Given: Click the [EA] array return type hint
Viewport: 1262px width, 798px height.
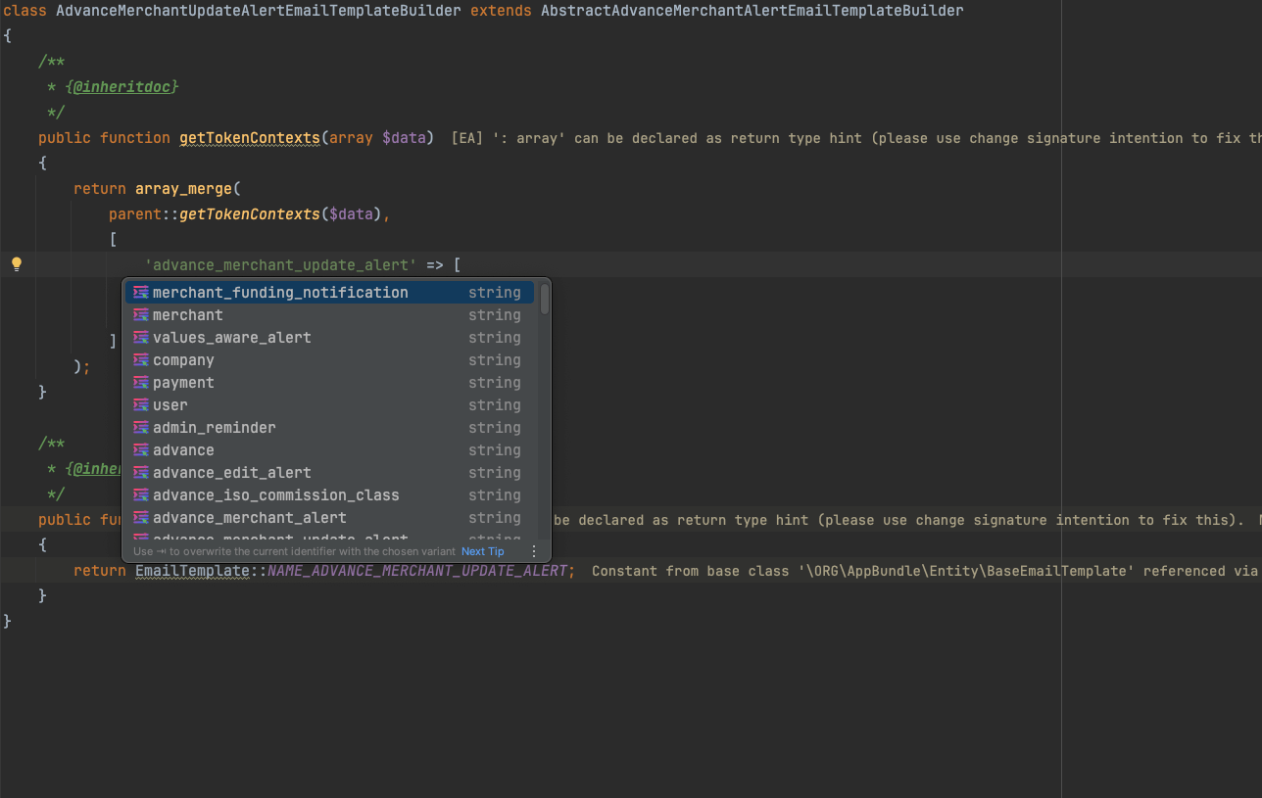Looking at the screenshot, I should point(856,138).
